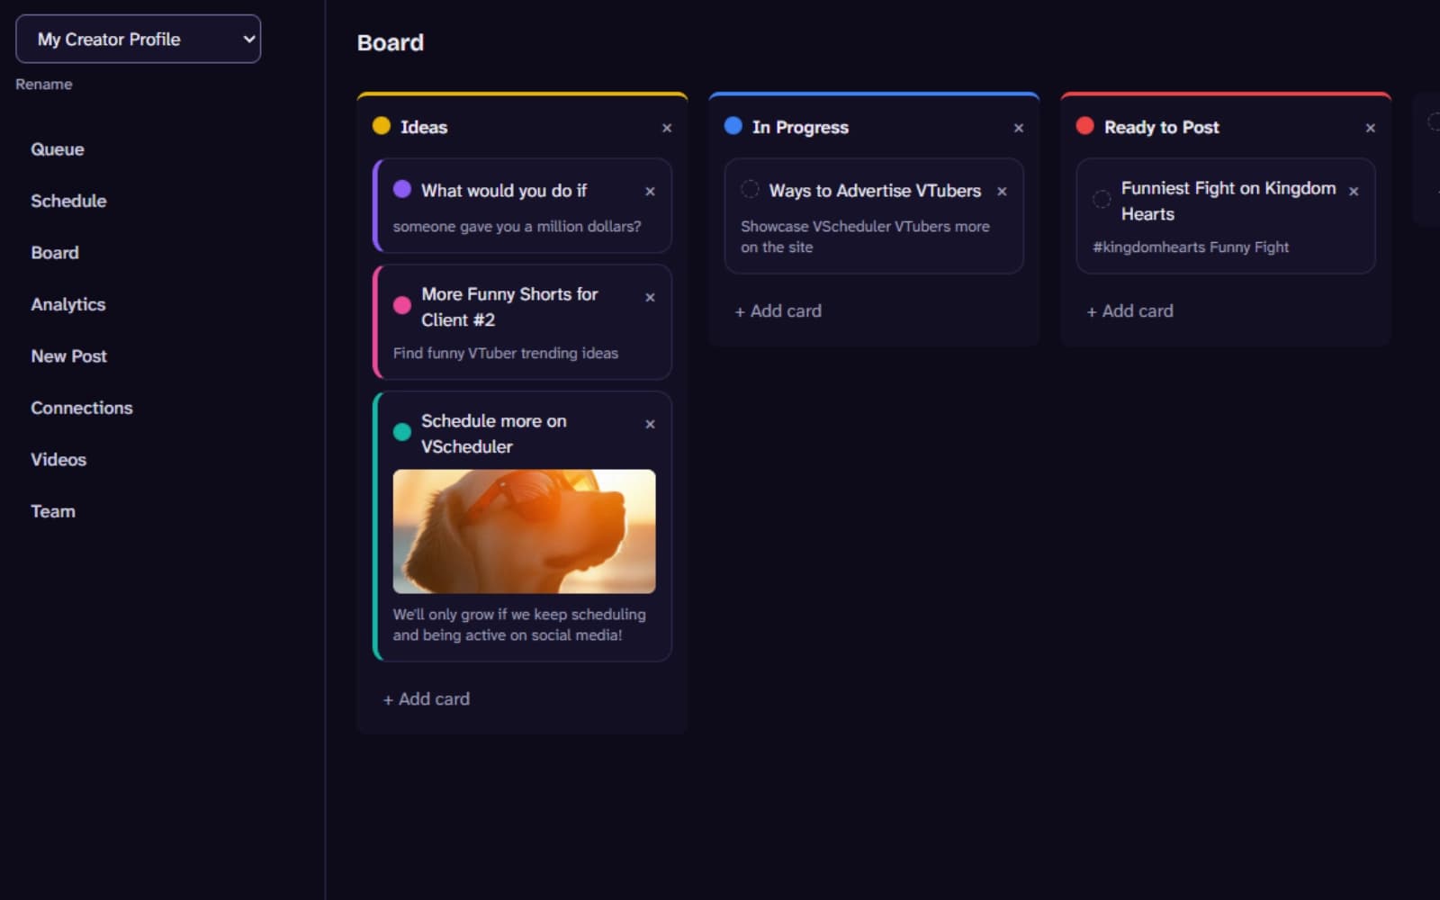
Task: Click 'someone gave you a million dollars?' text
Action: tap(517, 226)
